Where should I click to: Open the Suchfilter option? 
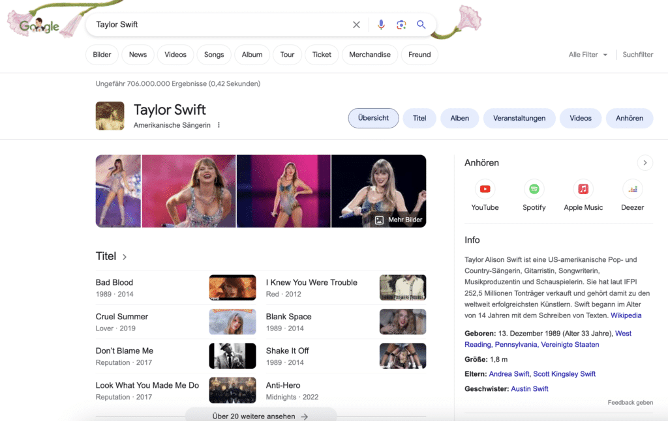[x=638, y=55]
